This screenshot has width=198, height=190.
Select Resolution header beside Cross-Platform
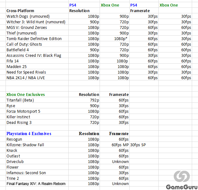(x=84, y=11)
